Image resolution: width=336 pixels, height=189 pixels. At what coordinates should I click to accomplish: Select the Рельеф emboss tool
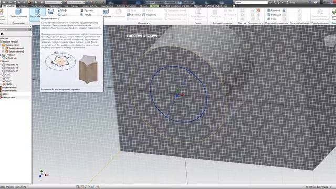tap(86, 15)
